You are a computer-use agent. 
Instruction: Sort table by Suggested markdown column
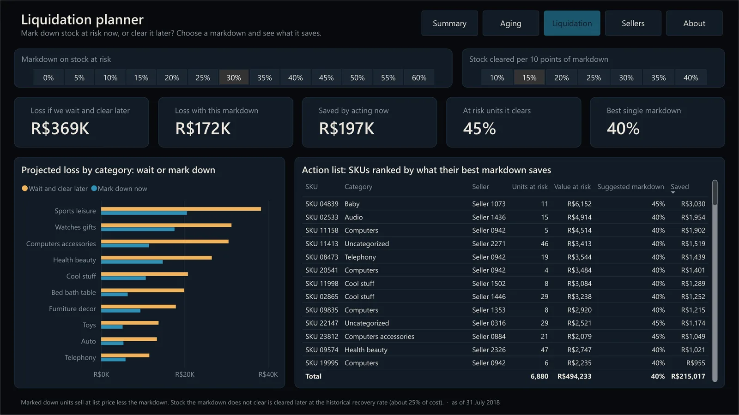click(630, 187)
